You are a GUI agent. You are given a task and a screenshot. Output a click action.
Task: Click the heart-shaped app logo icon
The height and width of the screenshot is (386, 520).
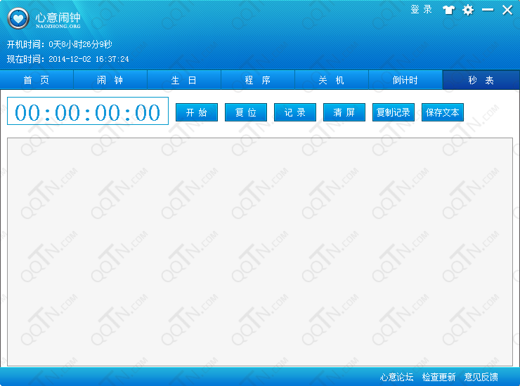coord(18,19)
